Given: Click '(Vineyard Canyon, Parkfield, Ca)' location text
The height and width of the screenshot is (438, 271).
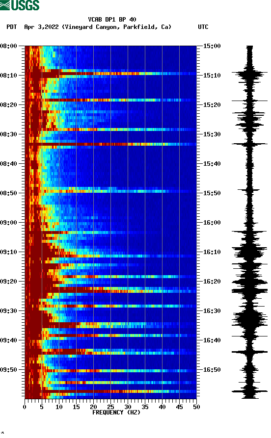Looking at the screenshot, I should 117,27.
